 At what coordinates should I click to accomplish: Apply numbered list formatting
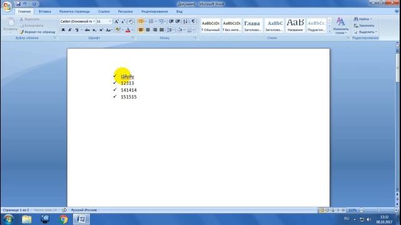point(151,21)
